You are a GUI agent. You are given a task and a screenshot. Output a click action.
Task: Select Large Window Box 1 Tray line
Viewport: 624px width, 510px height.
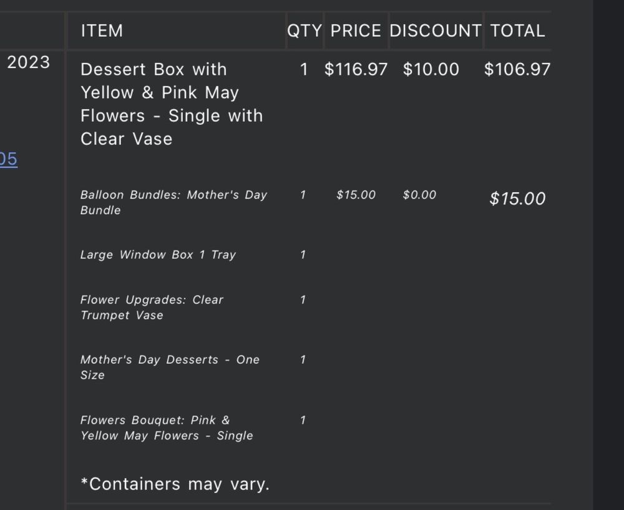tap(158, 255)
